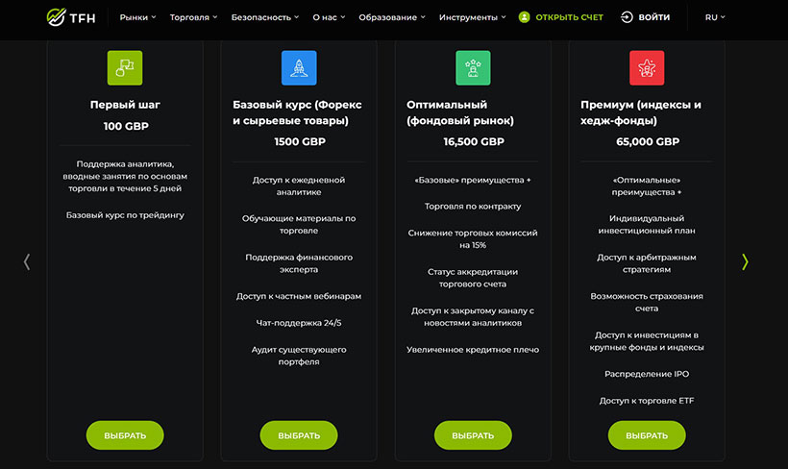Image resolution: width=788 pixels, height=469 pixels.
Task: Click the left carousel arrow
Action: pyautogui.click(x=27, y=261)
